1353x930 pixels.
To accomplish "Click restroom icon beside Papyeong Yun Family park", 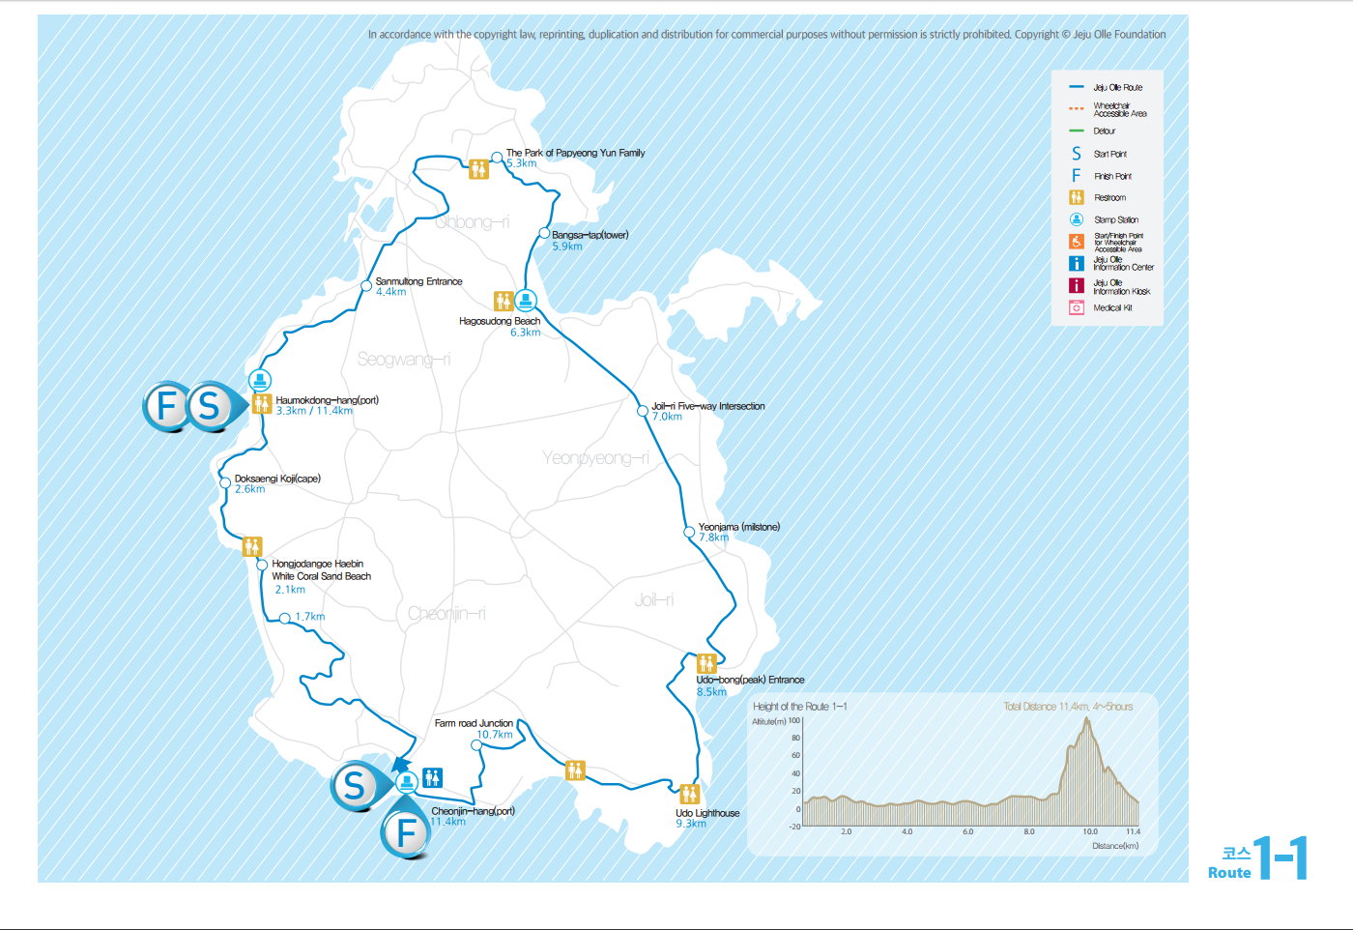I will (x=478, y=169).
